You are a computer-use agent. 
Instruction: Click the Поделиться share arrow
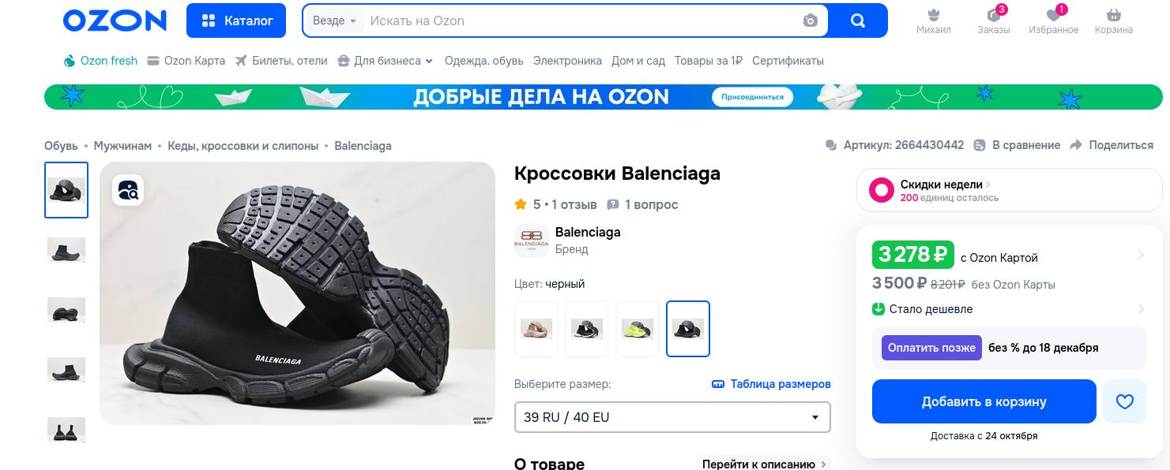(x=1076, y=145)
